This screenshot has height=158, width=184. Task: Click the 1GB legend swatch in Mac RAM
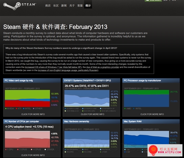click(125, 149)
